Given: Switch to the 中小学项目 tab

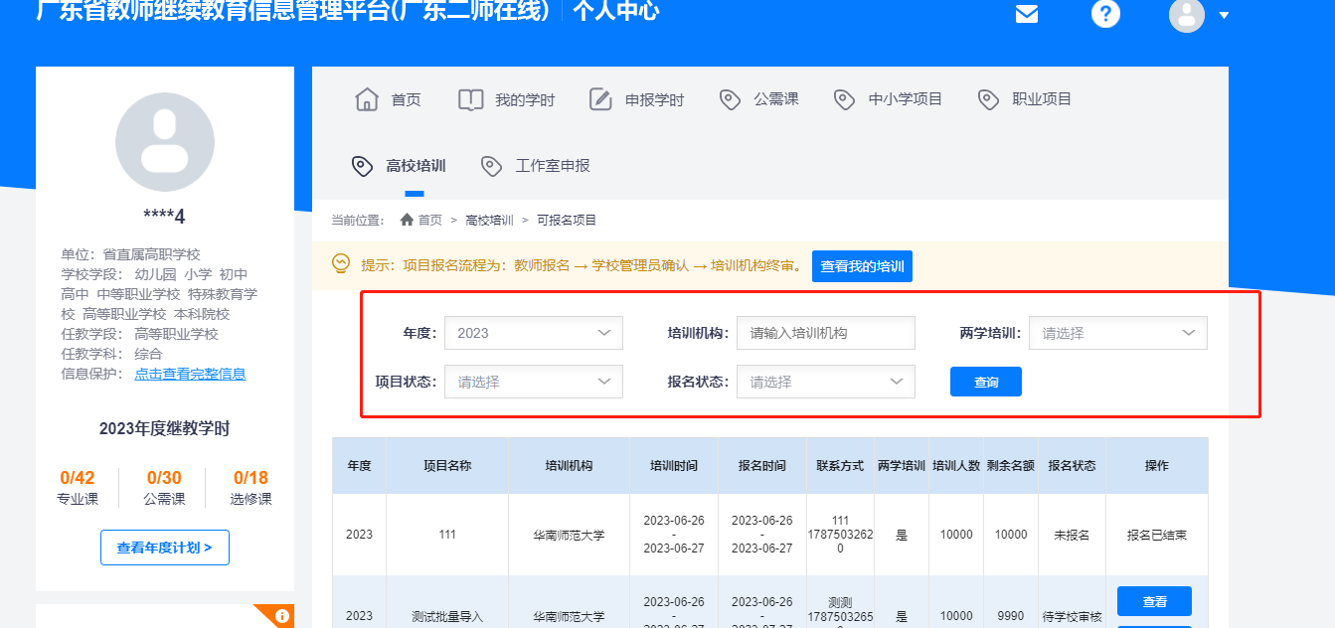Looking at the screenshot, I should (x=905, y=99).
